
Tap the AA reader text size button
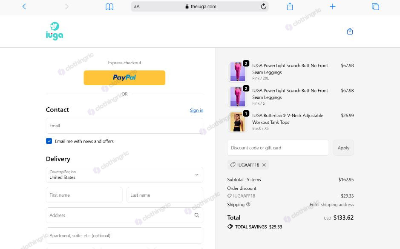[137, 7]
